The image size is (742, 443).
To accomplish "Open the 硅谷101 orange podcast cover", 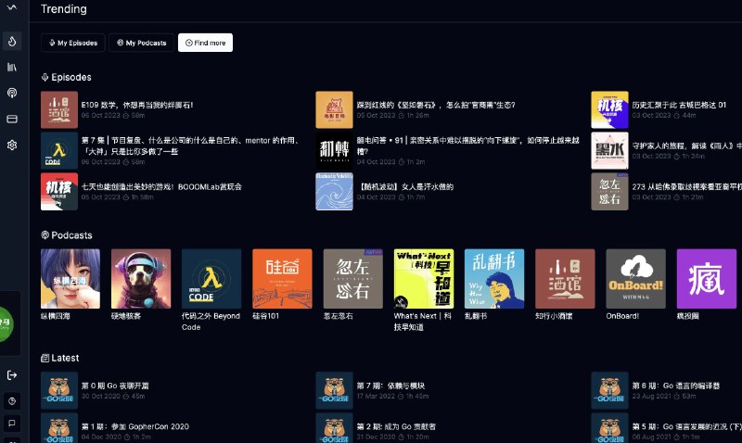I will (x=282, y=279).
